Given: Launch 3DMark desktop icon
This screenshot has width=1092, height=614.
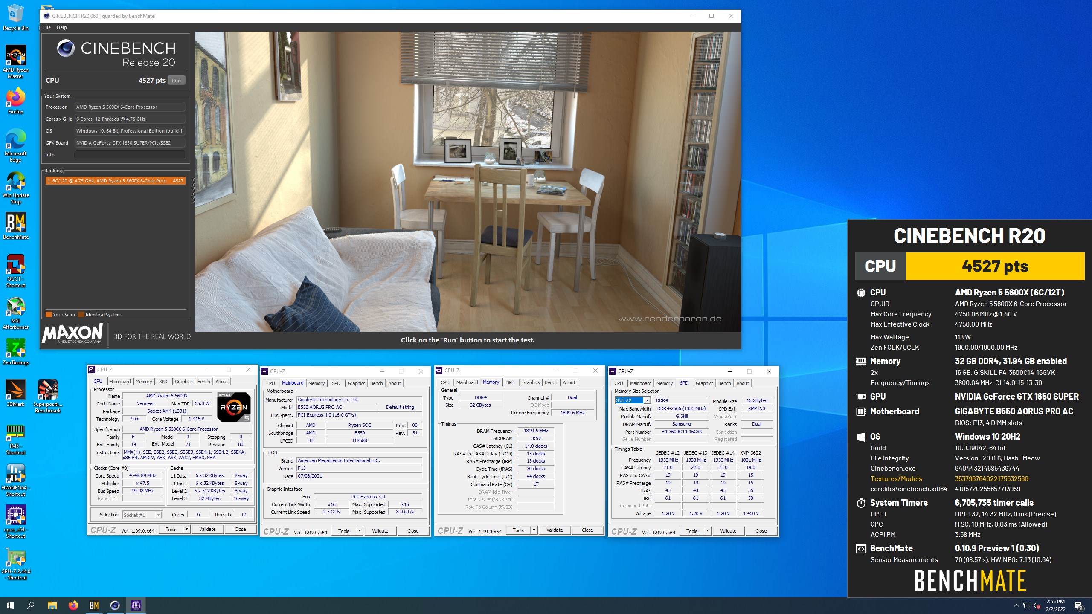Looking at the screenshot, I should pyautogui.click(x=15, y=393).
